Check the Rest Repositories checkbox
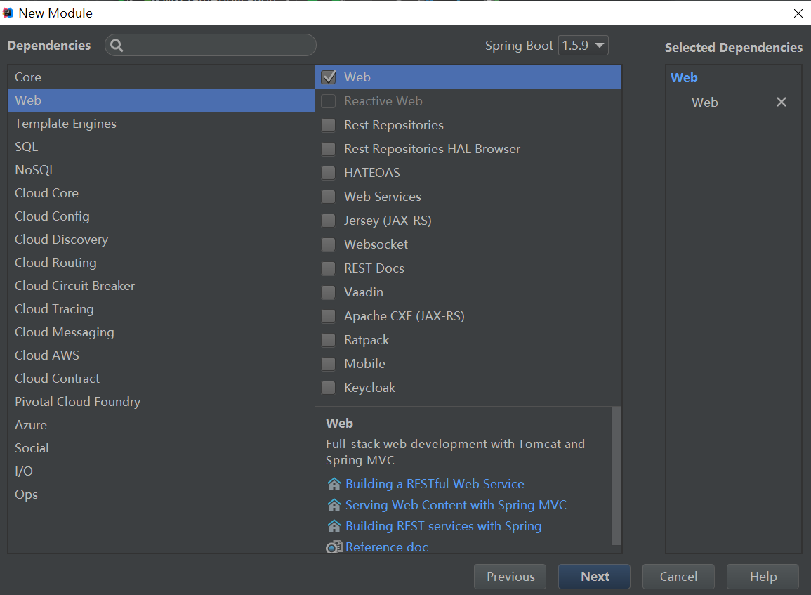 pyautogui.click(x=329, y=125)
